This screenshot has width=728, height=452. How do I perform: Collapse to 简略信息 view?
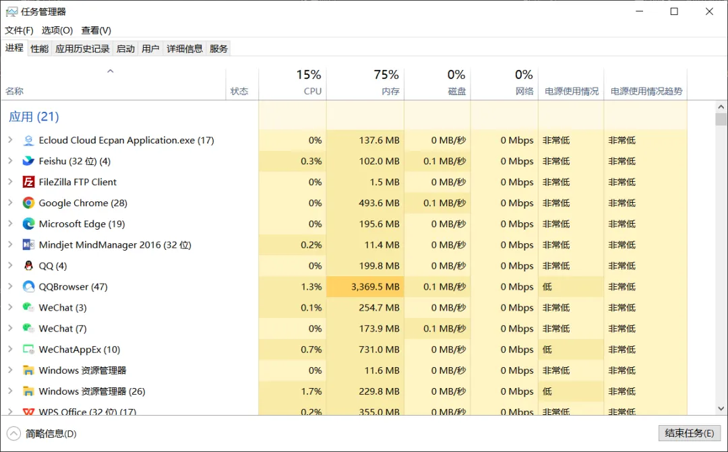[x=42, y=434]
